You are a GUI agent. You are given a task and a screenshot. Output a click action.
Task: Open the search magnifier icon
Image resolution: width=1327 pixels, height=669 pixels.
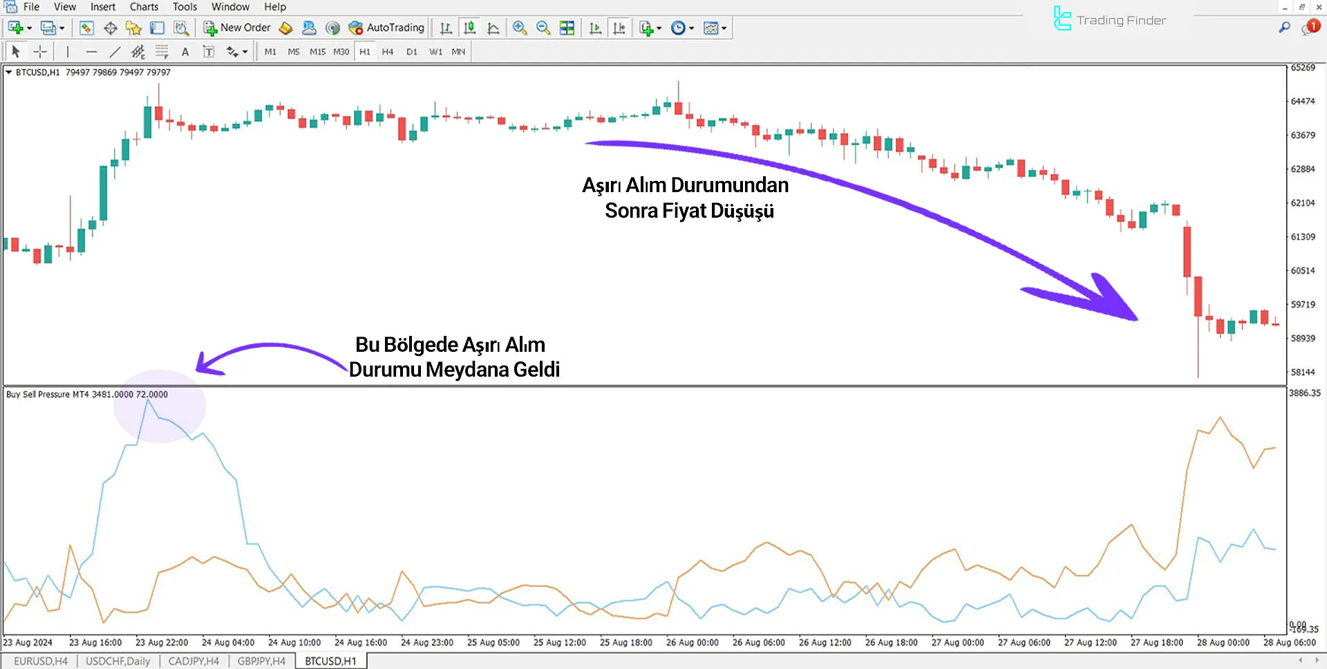coord(1284,28)
